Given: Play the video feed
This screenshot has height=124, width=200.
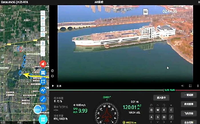Looking at the screenshot, I should (53, 86).
